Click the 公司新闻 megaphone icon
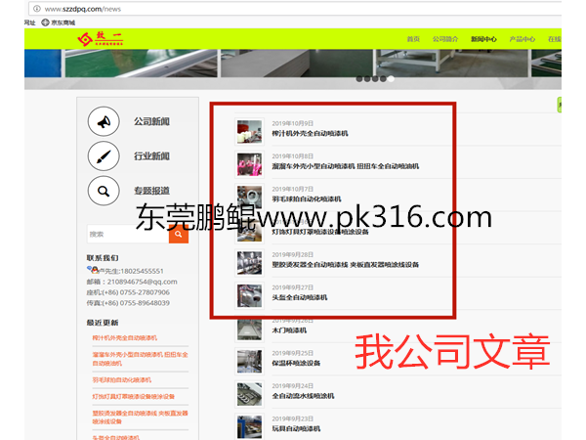Image resolution: width=586 pixels, height=440 pixels. click(104, 121)
